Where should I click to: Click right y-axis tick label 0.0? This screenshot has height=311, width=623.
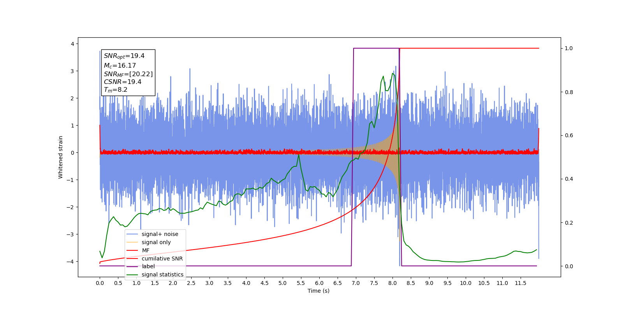(568, 266)
